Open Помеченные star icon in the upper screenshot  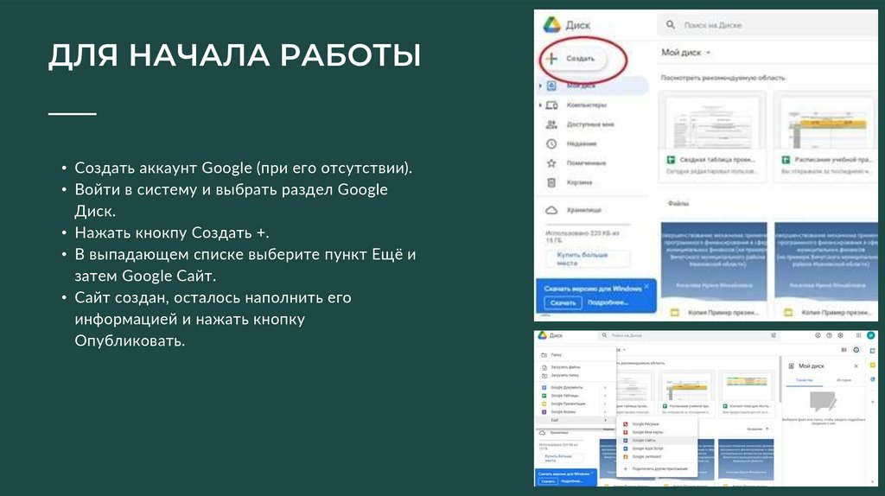pyautogui.click(x=551, y=163)
